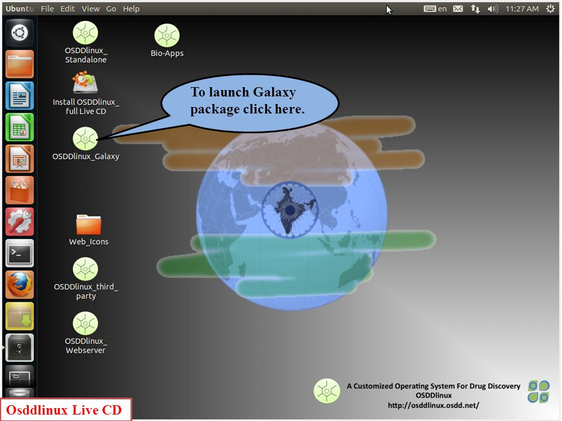
Task: Open the Ubuntu Dash home button
Action: [20, 33]
